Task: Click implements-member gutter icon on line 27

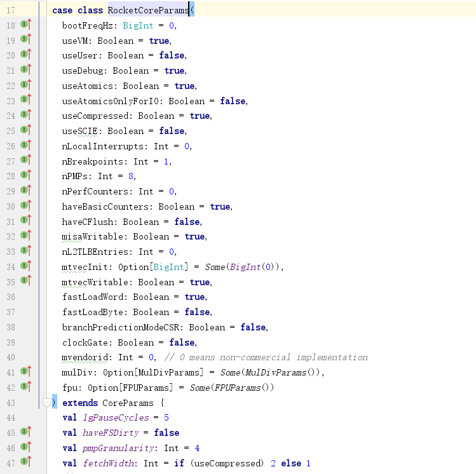Action: click(26, 160)
